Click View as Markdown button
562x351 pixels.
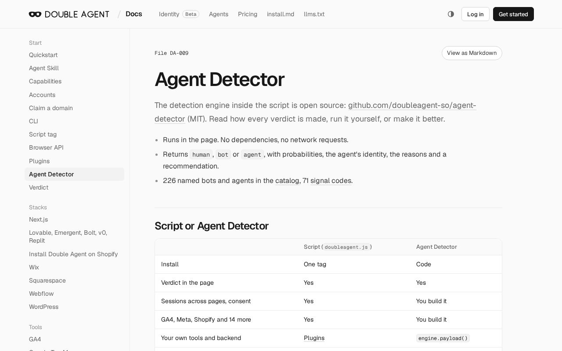[472, 53]
